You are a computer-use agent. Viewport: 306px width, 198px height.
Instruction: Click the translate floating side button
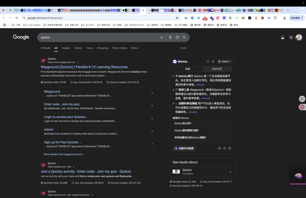pyautogui.click(x=302, y=107)
